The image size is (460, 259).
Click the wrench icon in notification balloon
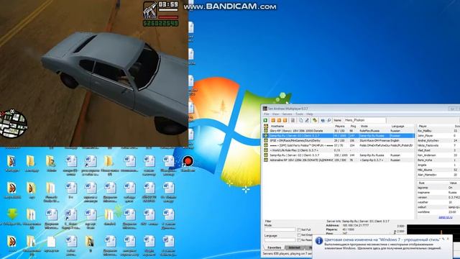pyautogui.click(x=443, y=239)
